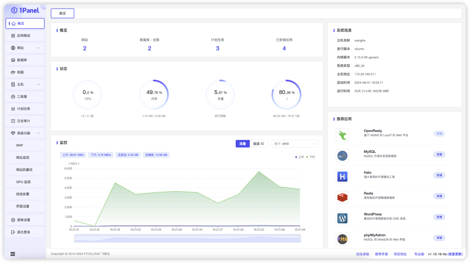
Task: Click the WordPress app icon in recommendations
Action: pos(342,217)
